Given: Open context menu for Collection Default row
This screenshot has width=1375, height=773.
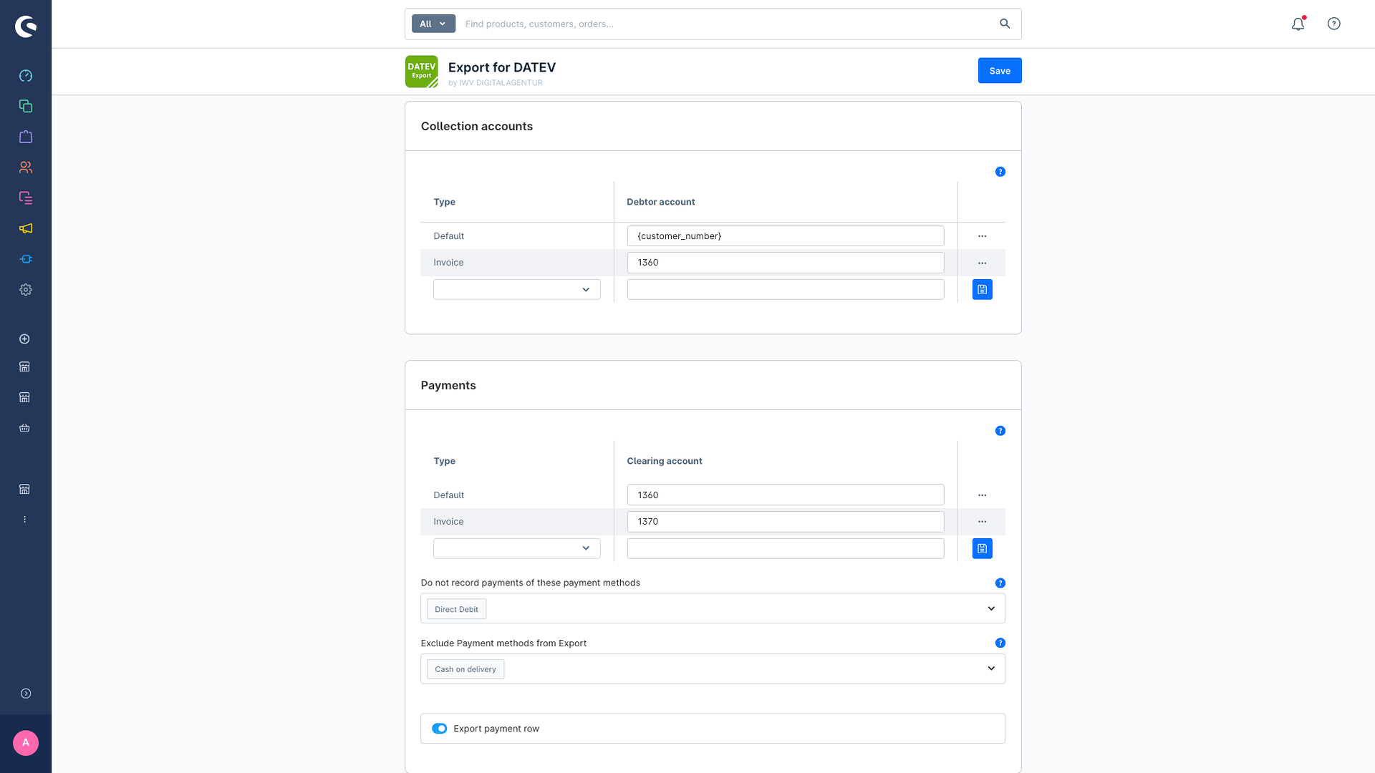Looking at the screenshot, I should click(982, 236).
